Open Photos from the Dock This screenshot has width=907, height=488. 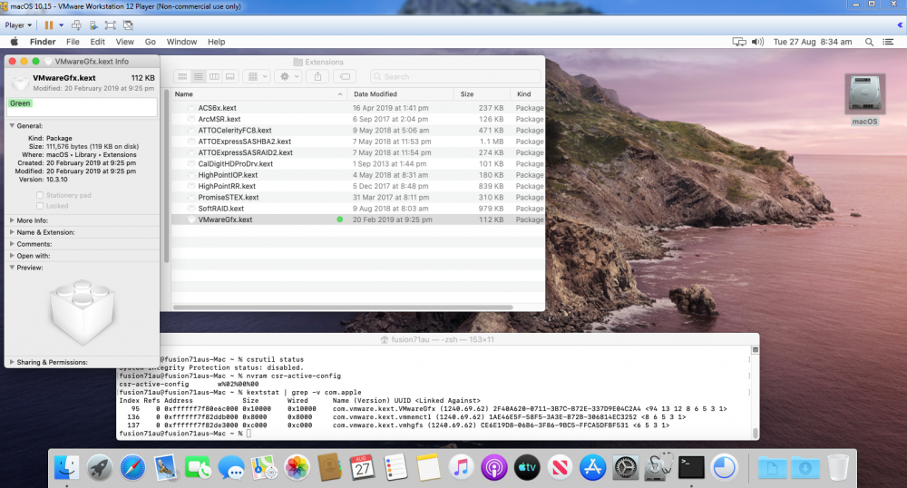click(297, 467)
